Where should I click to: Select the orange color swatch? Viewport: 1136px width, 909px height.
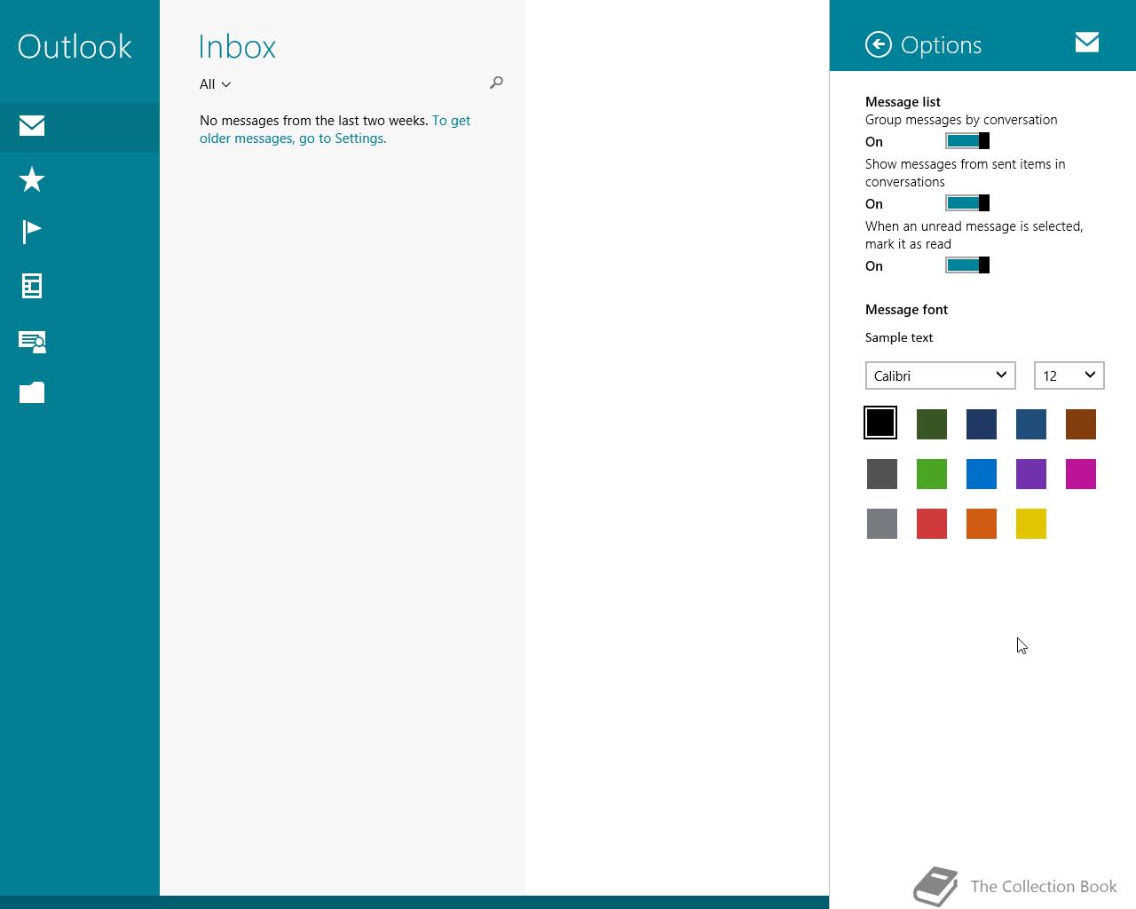982,524
